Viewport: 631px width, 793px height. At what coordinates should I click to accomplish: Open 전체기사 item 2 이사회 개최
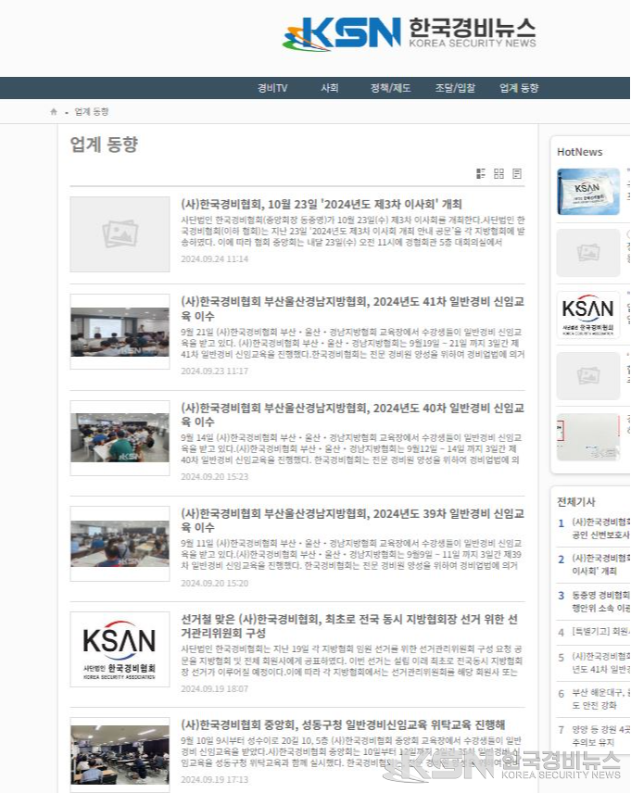(600, 564)
